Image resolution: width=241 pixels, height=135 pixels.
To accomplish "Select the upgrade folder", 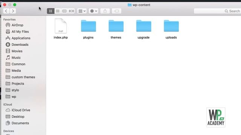I will (143, 26).
